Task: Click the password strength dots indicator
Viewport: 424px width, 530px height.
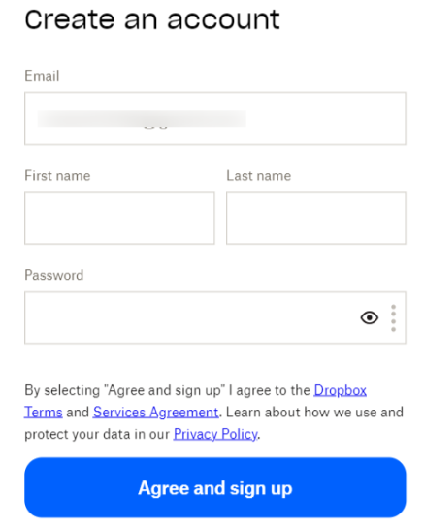Action: (x=393, y=318)
